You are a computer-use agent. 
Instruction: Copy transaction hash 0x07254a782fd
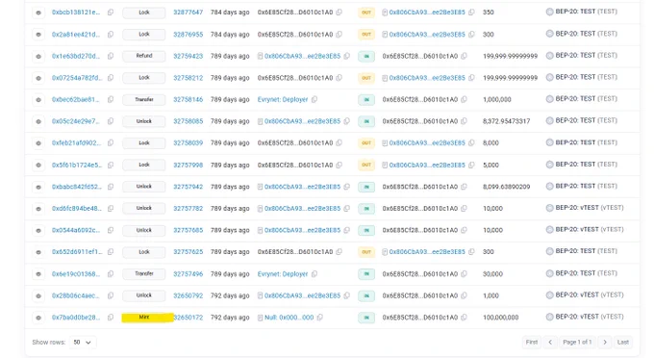tap(111, 78)
